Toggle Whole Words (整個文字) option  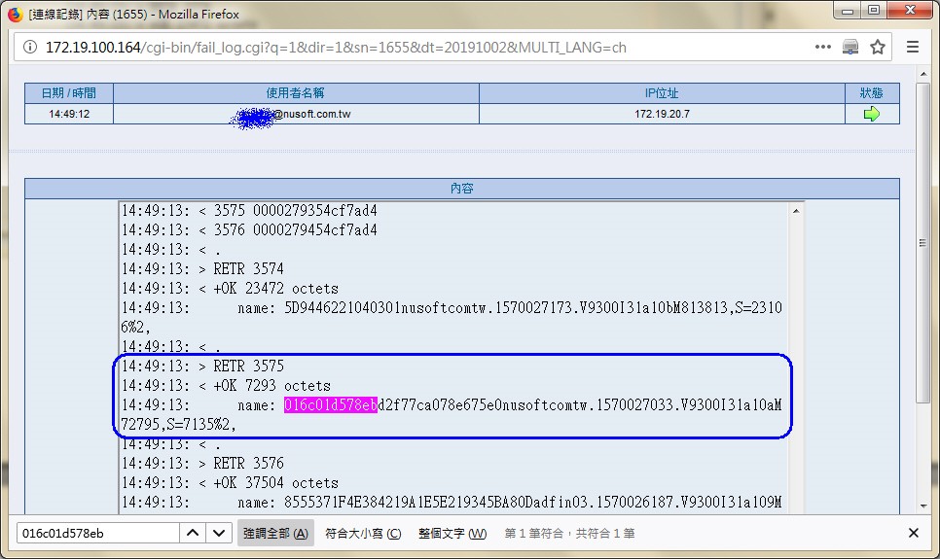[x=452, y=533]
